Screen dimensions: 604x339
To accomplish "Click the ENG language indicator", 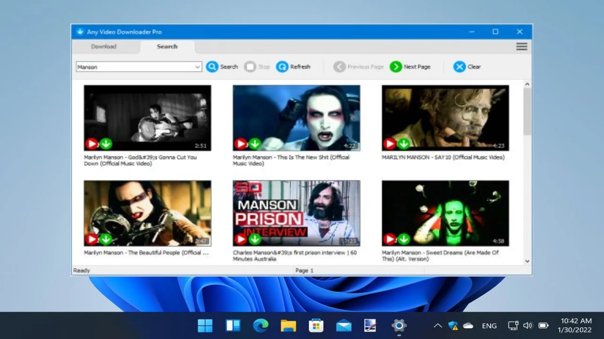I will coord(489,325).
